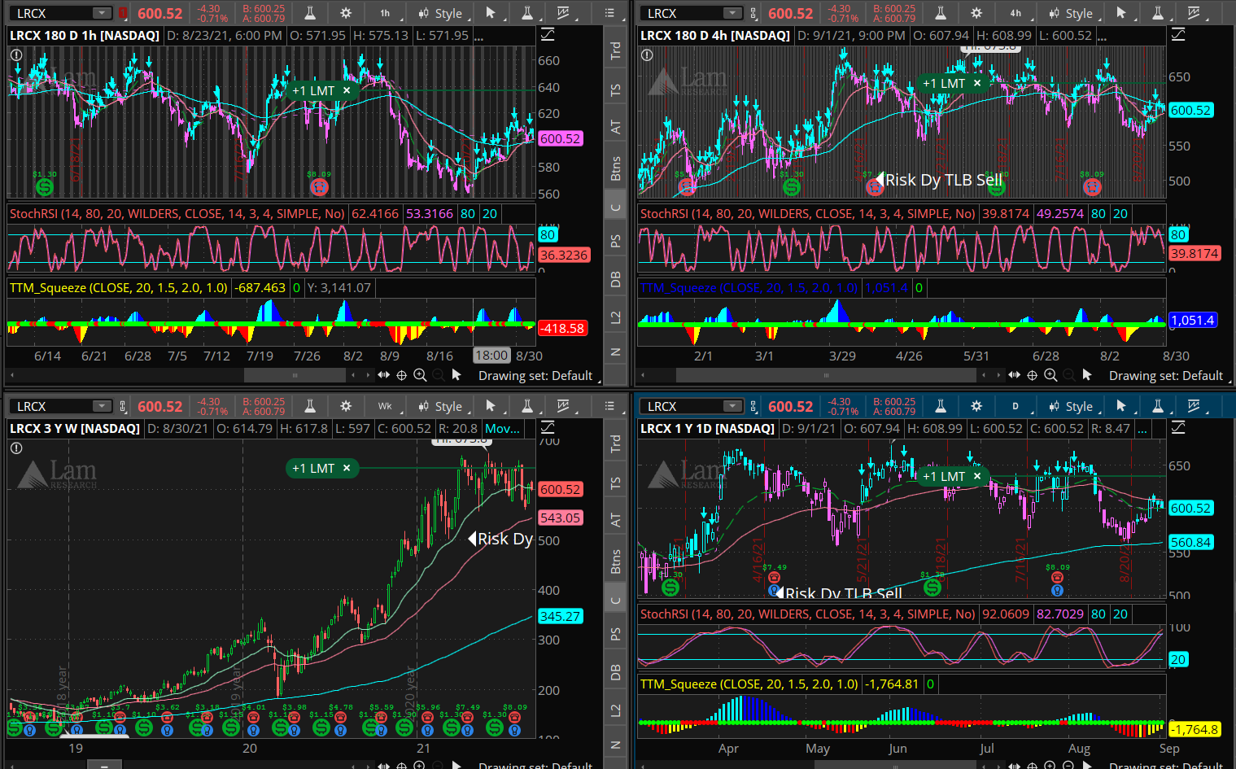Open chart settings gear on 1h chart
This screenshot has width=1236, height=769.
click(x=346, y=13)
